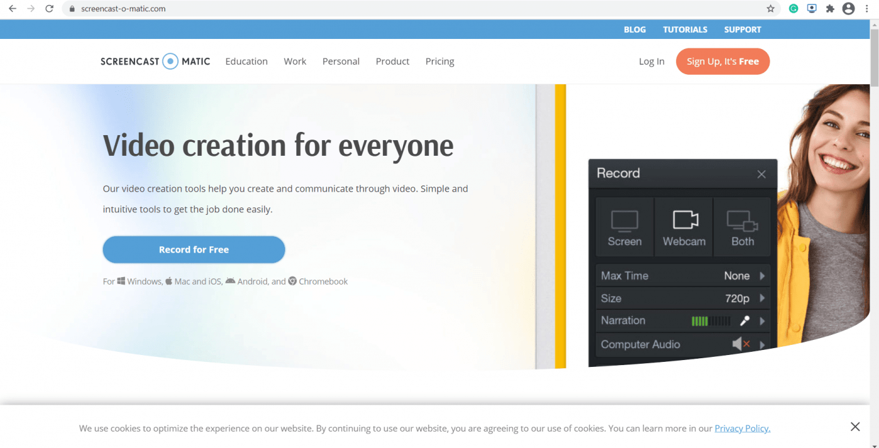Click the Screencast-O-Matic logo
The image size is (879, 448).
pyautogui.click(x=155, y=61)
